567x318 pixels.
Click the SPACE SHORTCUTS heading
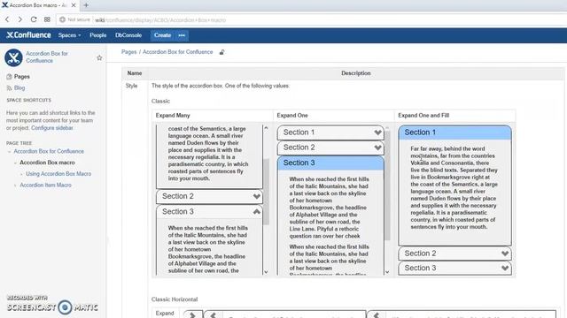(29, 100)
